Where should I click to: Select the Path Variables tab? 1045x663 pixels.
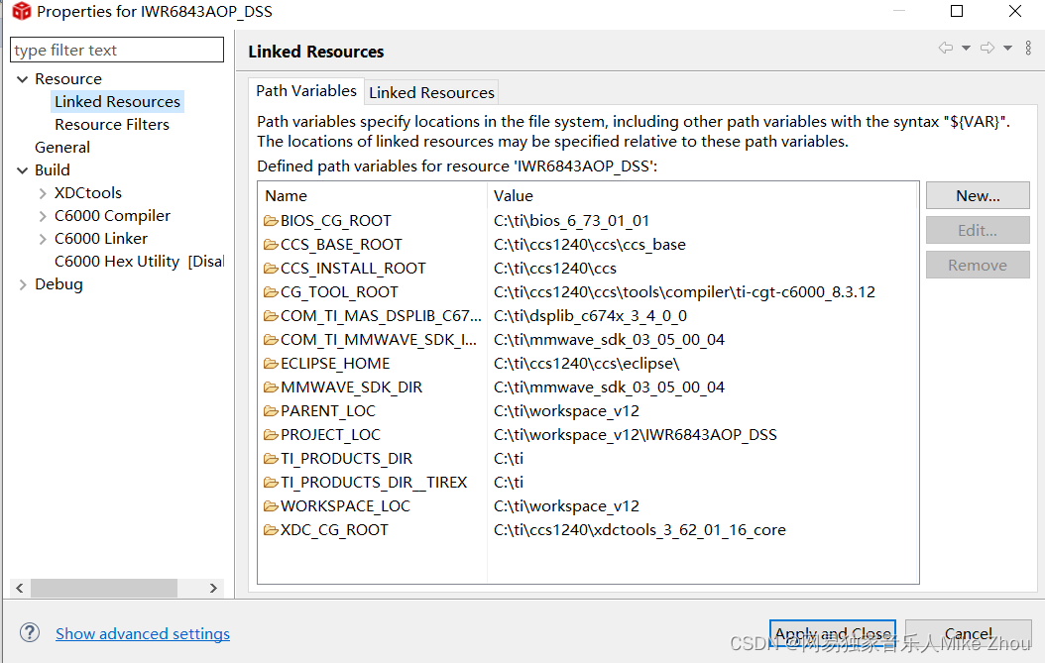click(x=305, y=90)
